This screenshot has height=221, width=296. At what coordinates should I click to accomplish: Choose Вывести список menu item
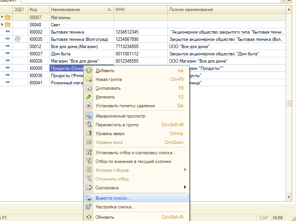click(136, 198)
